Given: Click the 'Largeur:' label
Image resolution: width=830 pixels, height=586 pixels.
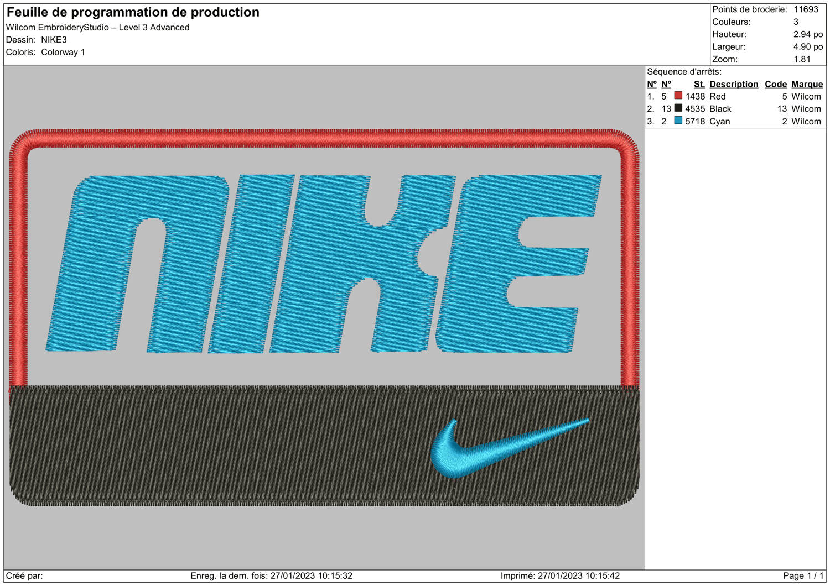Looking at the screenshot, I should 728,47.
